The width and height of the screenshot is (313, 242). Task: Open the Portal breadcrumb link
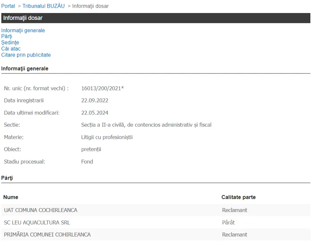click(x=8, y=6)
